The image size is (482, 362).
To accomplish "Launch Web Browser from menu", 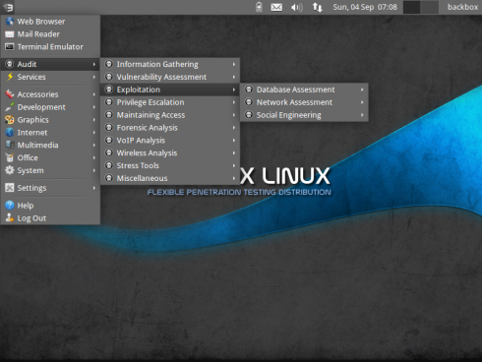I will [50, 22].
